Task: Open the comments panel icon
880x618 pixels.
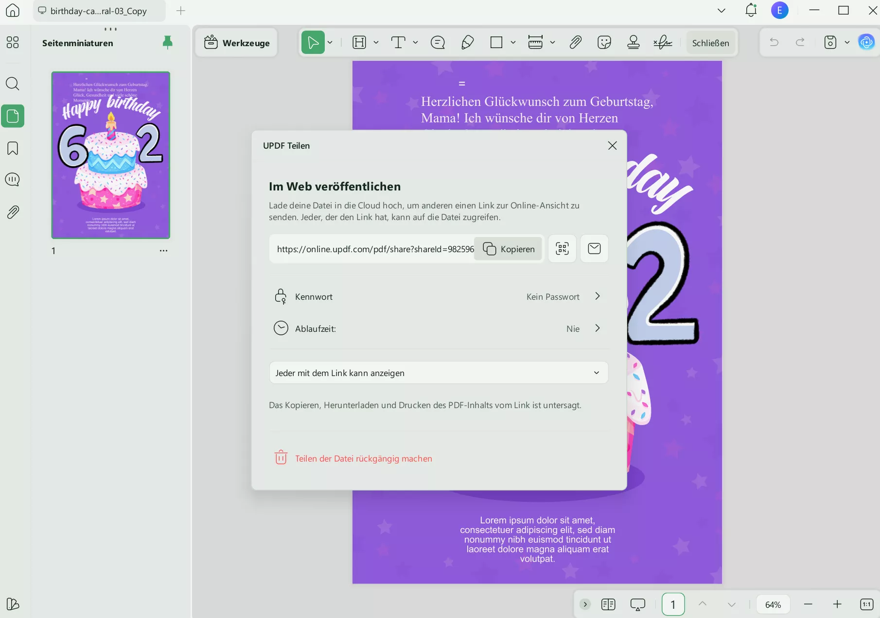Action: click(x=13, y=180)
